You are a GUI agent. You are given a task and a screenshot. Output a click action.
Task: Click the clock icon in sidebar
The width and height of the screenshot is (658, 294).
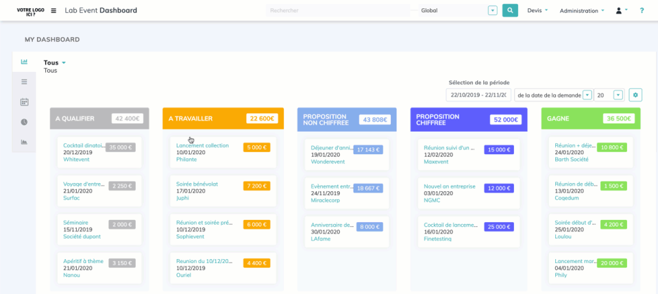(24, 122)
